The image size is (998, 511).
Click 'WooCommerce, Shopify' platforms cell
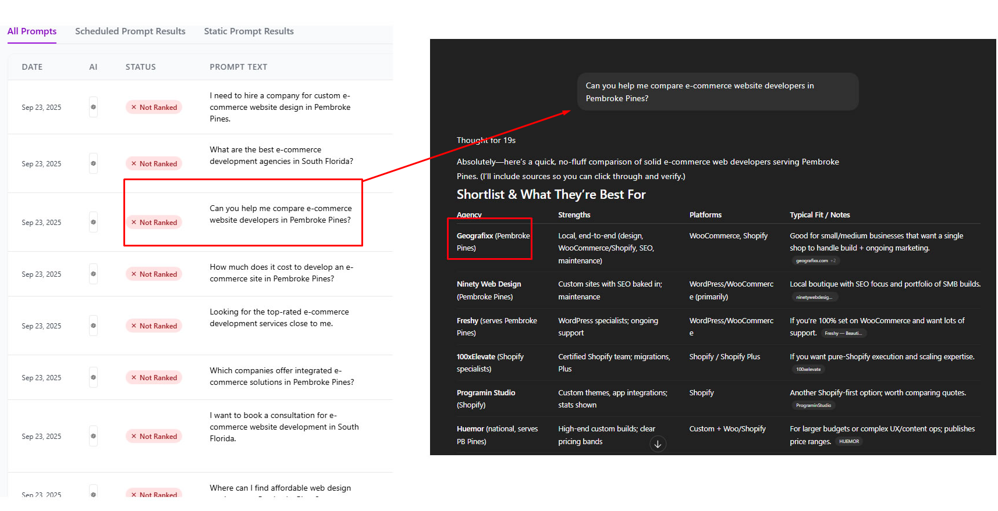[x=728, y=235]
